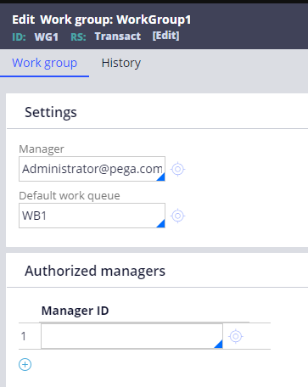Viewport: 308px width, 387px height.
Task: Click the Manager ID column header
Action: [x=76, y=311]
